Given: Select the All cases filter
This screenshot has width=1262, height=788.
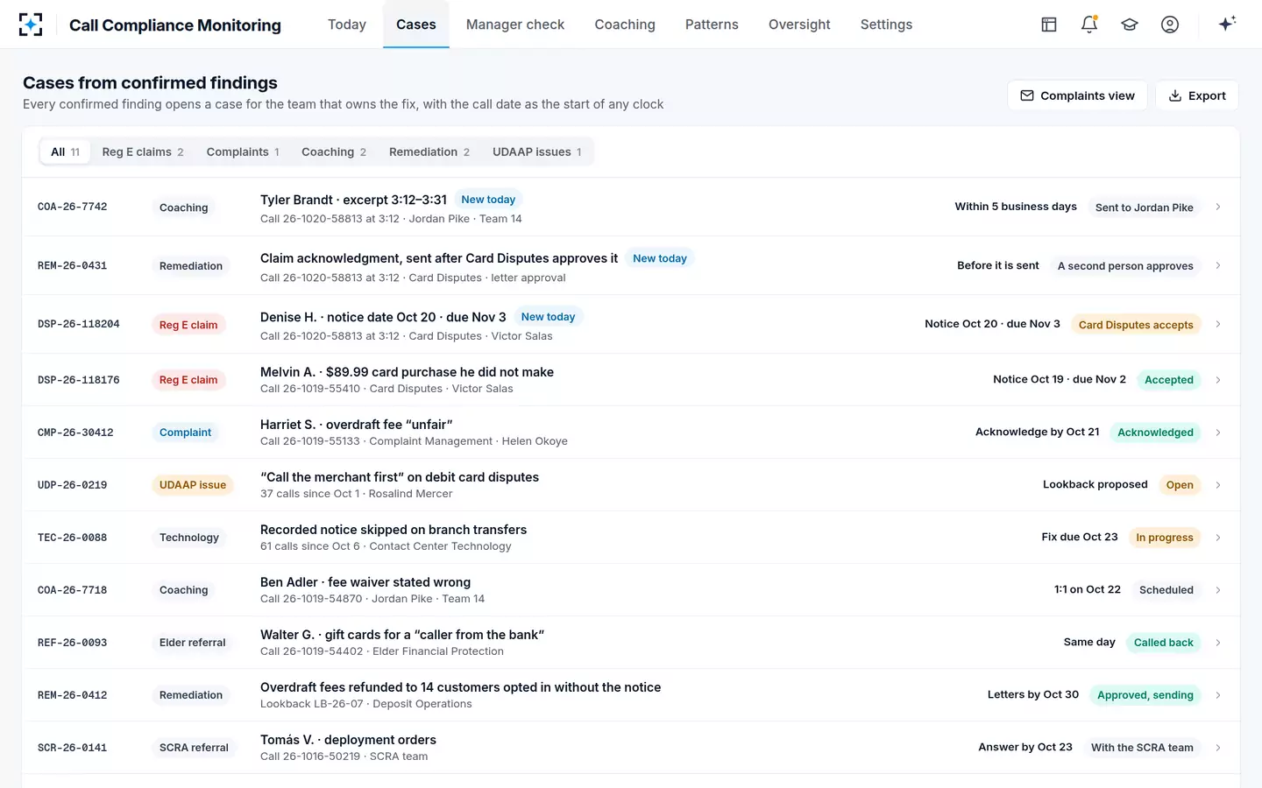Looking at the screenshot, I should [x=65, y=151].
